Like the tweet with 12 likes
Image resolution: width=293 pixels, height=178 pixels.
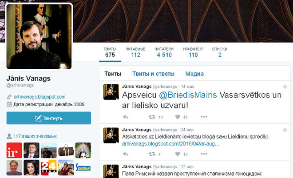[x=178, y=154]
